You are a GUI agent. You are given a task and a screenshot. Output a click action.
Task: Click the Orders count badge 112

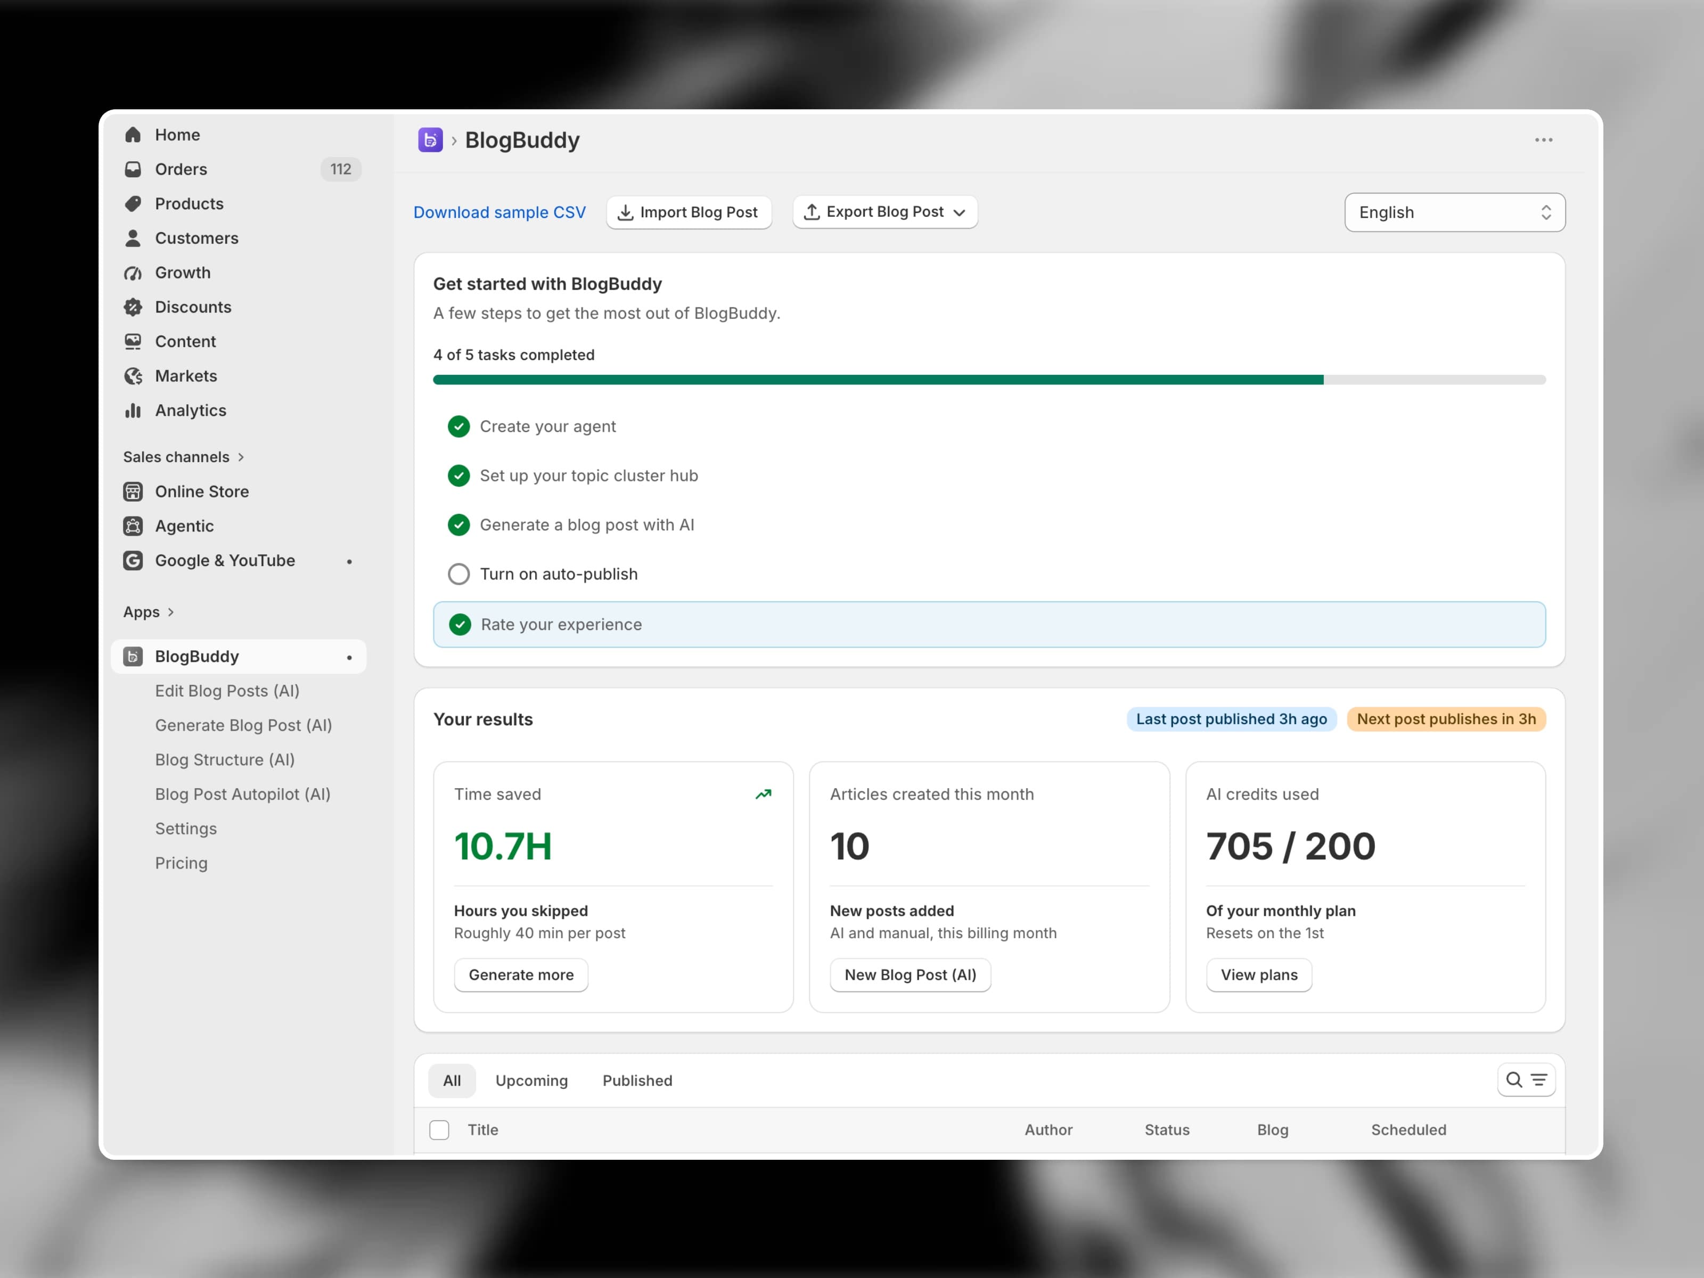[340, 169]
